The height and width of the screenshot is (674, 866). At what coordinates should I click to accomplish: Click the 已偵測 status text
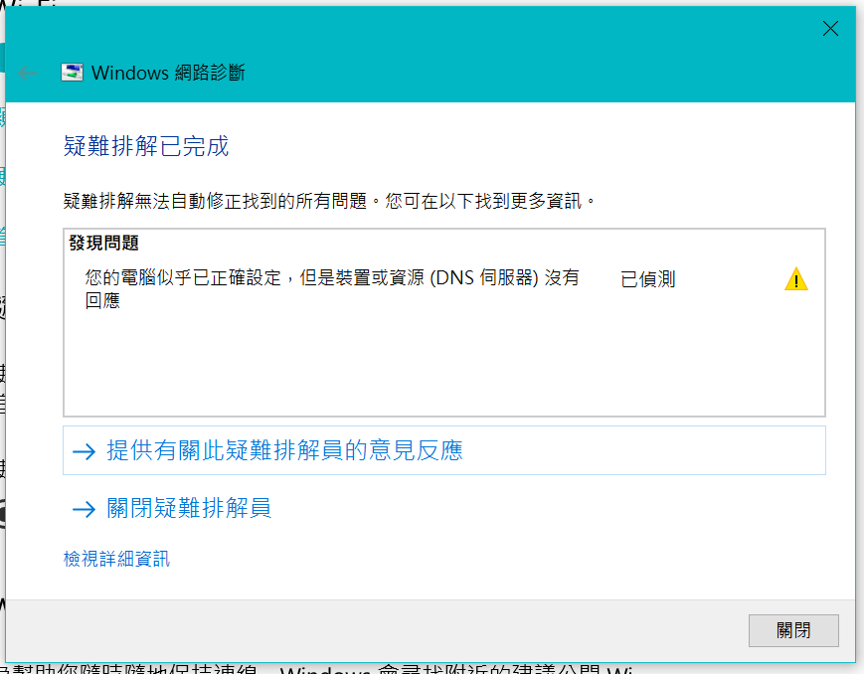point(648,279)
